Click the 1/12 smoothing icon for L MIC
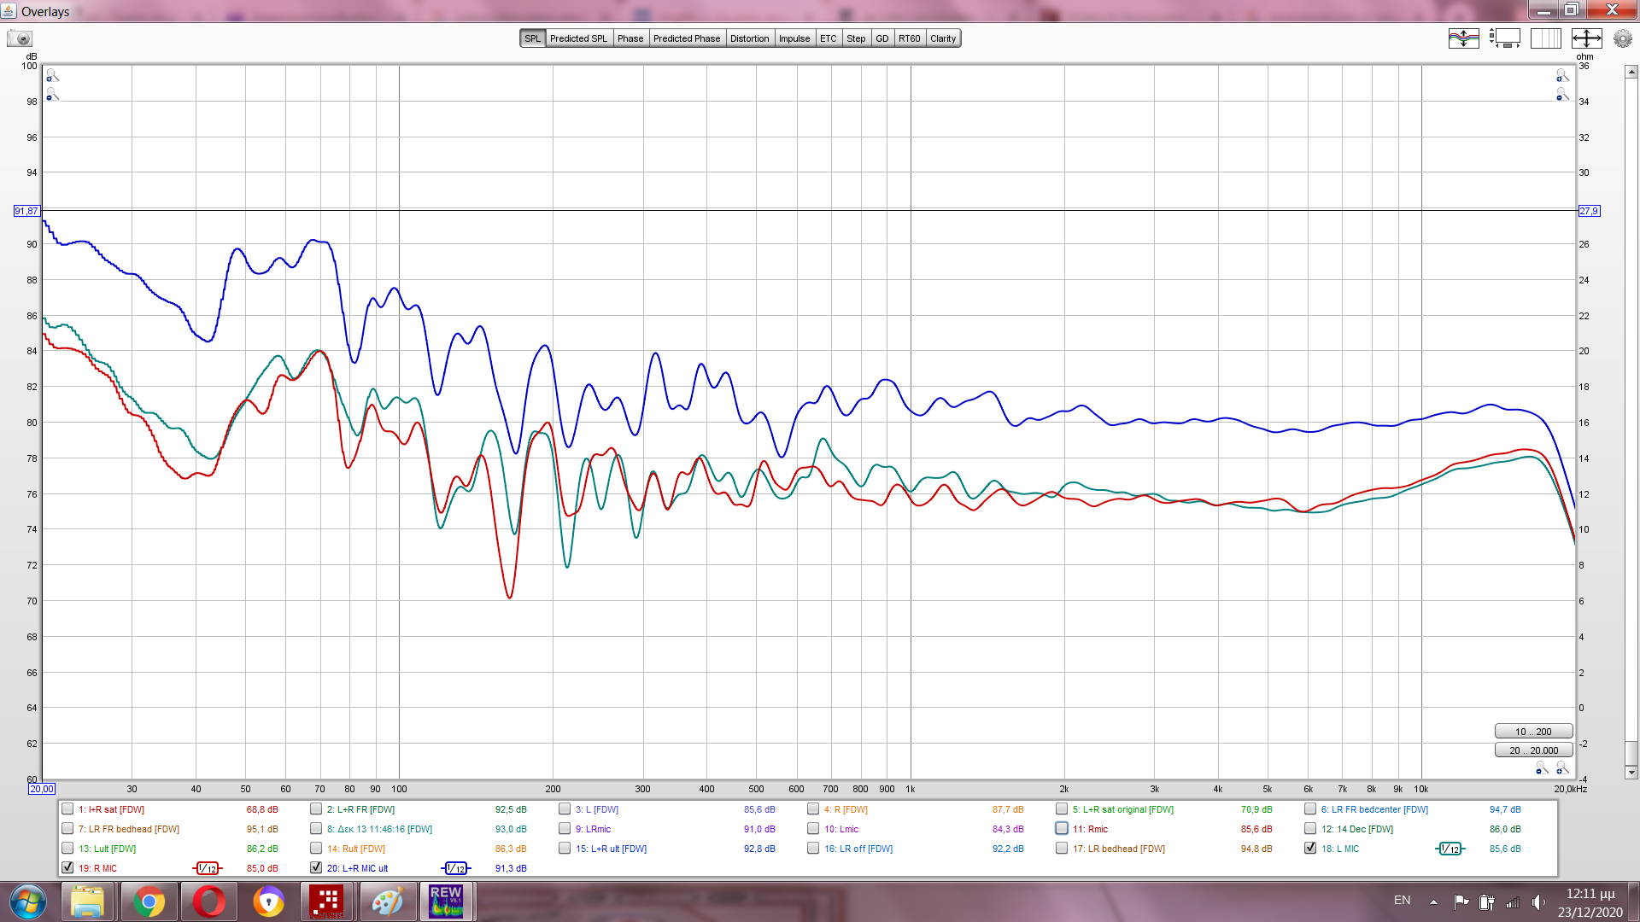The width and height of the screenshot is (1640, 922). click(x=1450, y=849)
